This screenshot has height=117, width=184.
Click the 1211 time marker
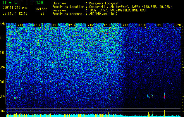(20, 25)
